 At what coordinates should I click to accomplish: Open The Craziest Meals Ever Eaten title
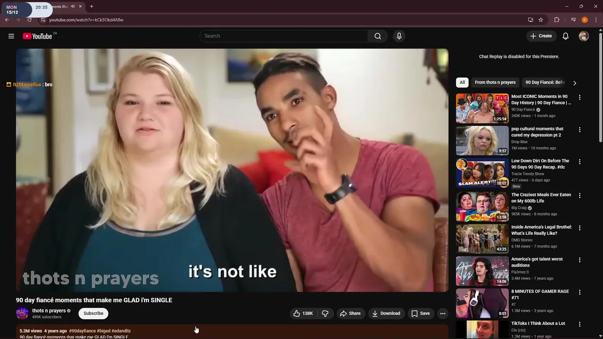[541, 198]
